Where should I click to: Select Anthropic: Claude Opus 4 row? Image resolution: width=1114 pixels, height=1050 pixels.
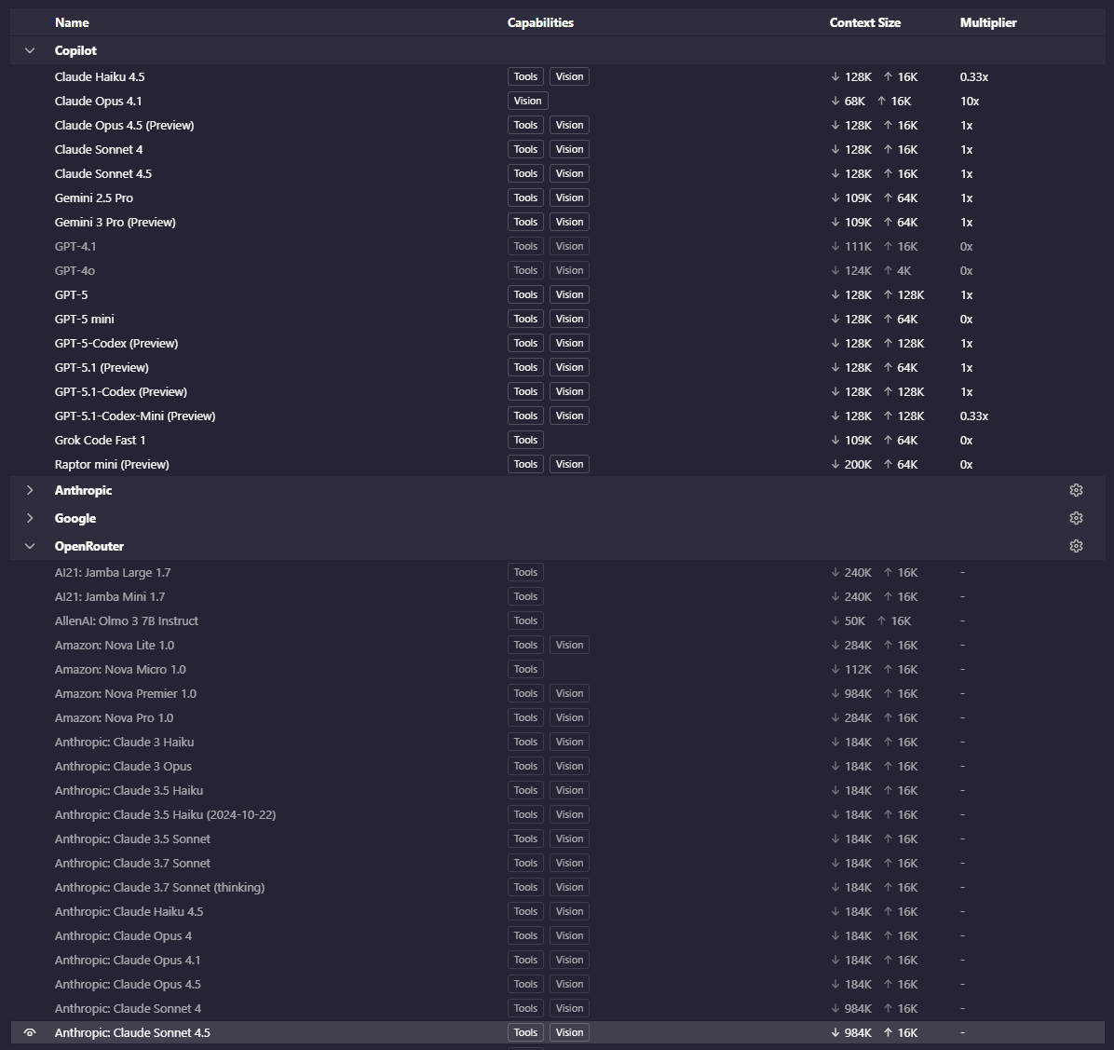[558, 935]
